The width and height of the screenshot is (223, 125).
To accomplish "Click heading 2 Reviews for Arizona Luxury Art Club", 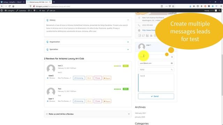I will (64, 59).
